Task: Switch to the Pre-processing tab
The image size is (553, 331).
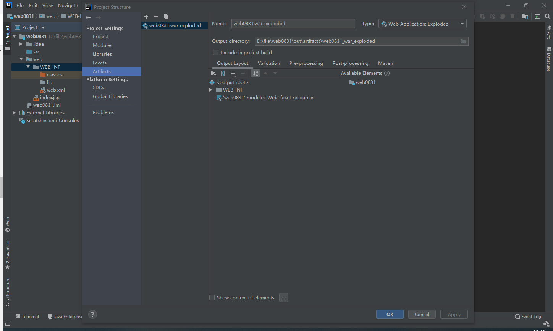Action: pyautogui.click(x=306, y=63)
